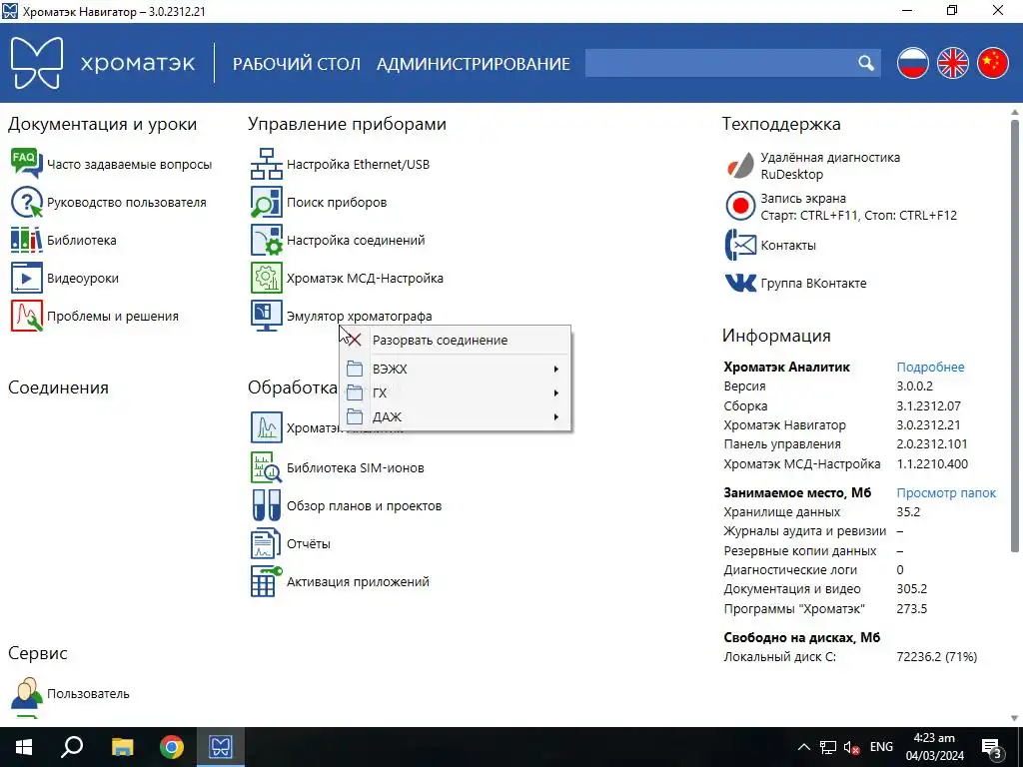Screen dimensions: 1023x767
Task: Open the Контакты phone-mail icon
Action: (740, 246)
